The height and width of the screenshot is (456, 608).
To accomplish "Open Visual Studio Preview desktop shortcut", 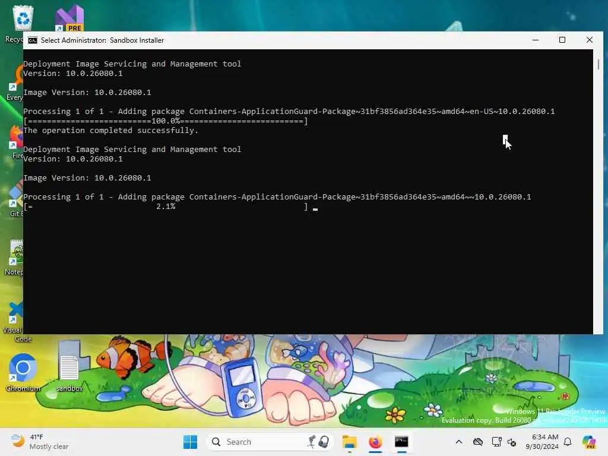I will tap(69, 18).
